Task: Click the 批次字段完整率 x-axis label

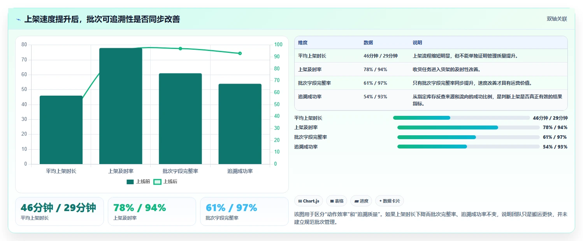Action: [x=180, y=171]
